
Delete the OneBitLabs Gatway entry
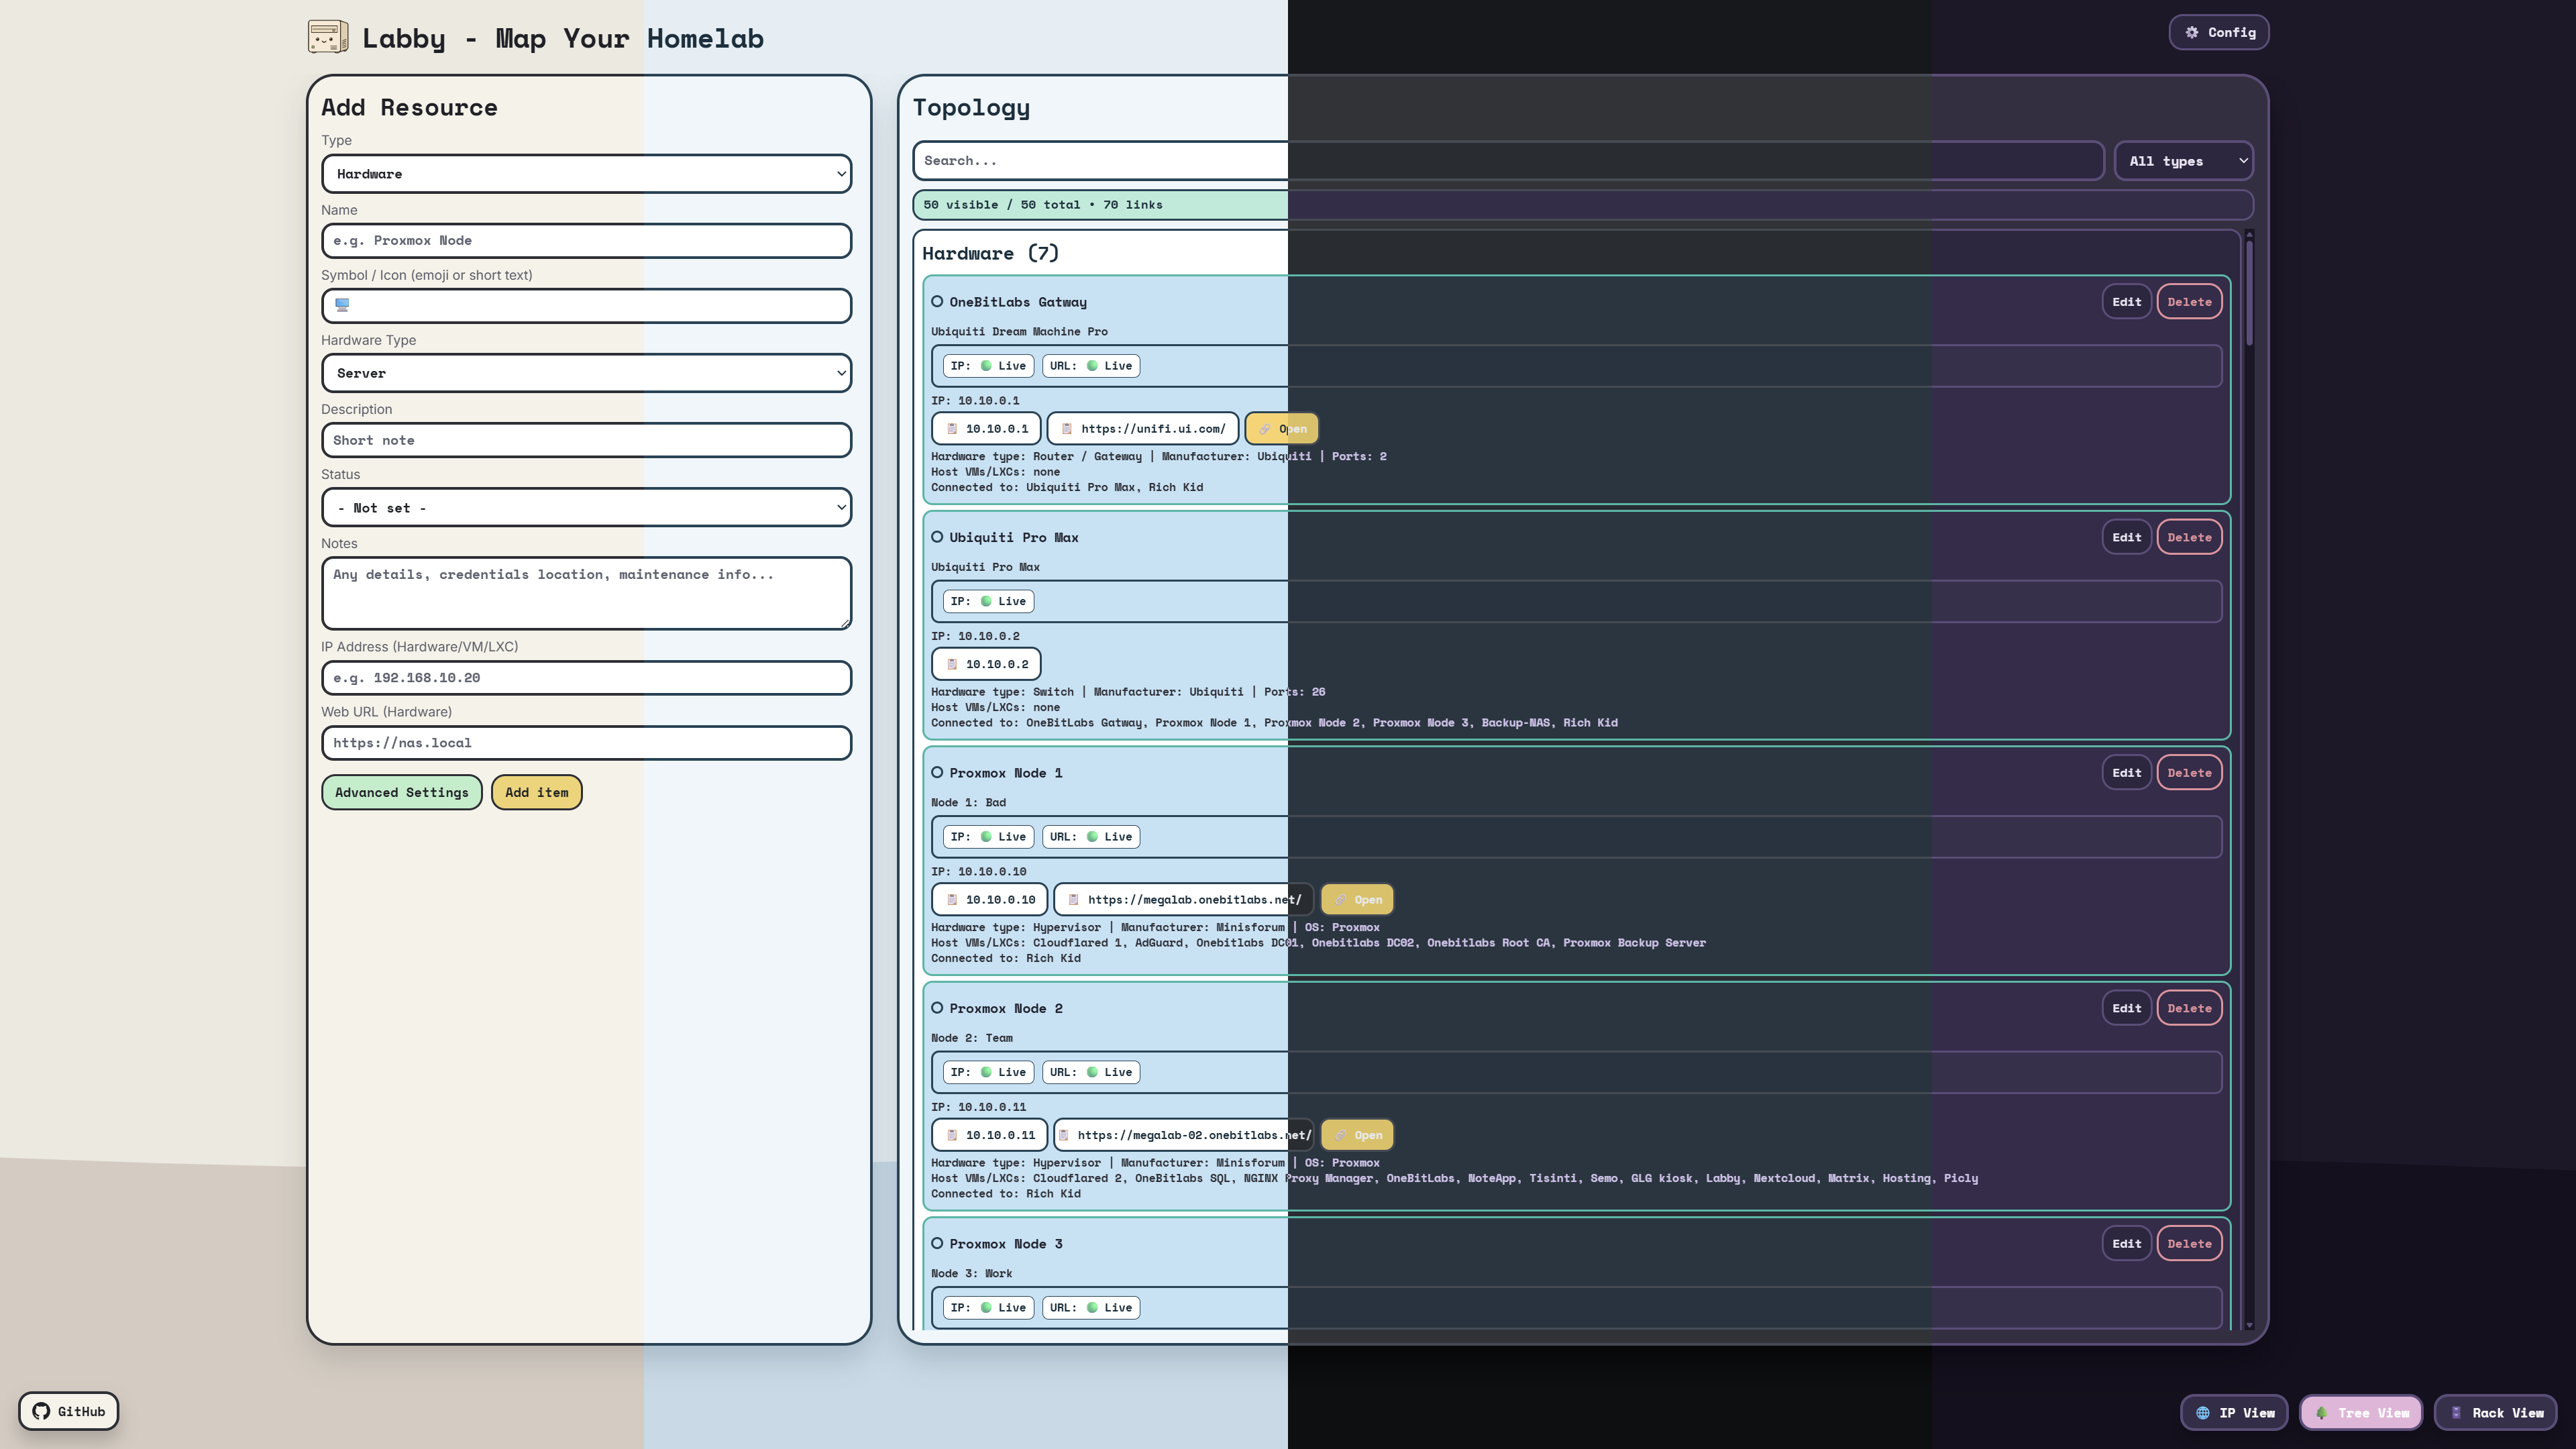pyautogui.click(x=2190, y=302)
